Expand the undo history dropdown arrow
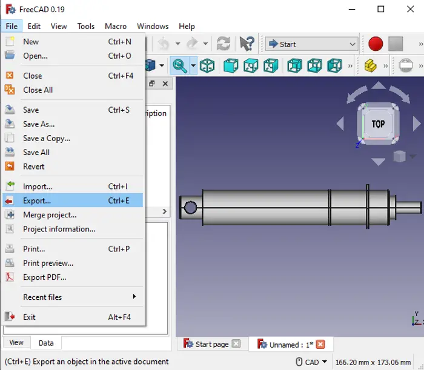The height and width of the screenshot is (370, 424). pyautogui.click(x=177, y=44)
